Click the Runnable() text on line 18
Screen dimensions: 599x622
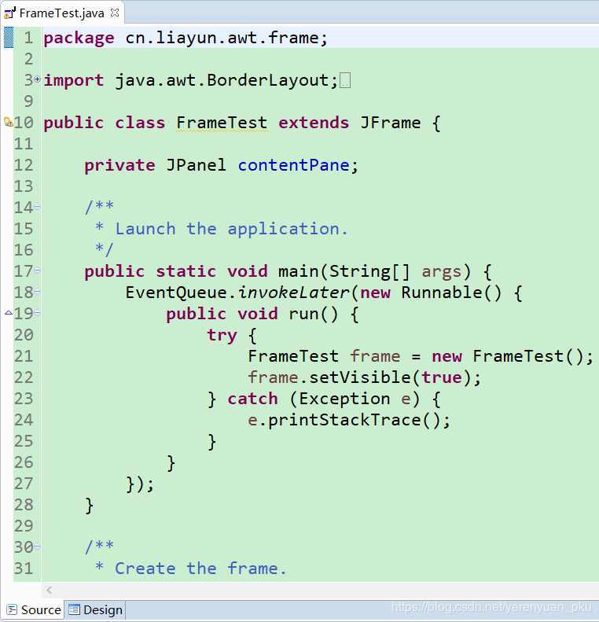tap(451, 293)
